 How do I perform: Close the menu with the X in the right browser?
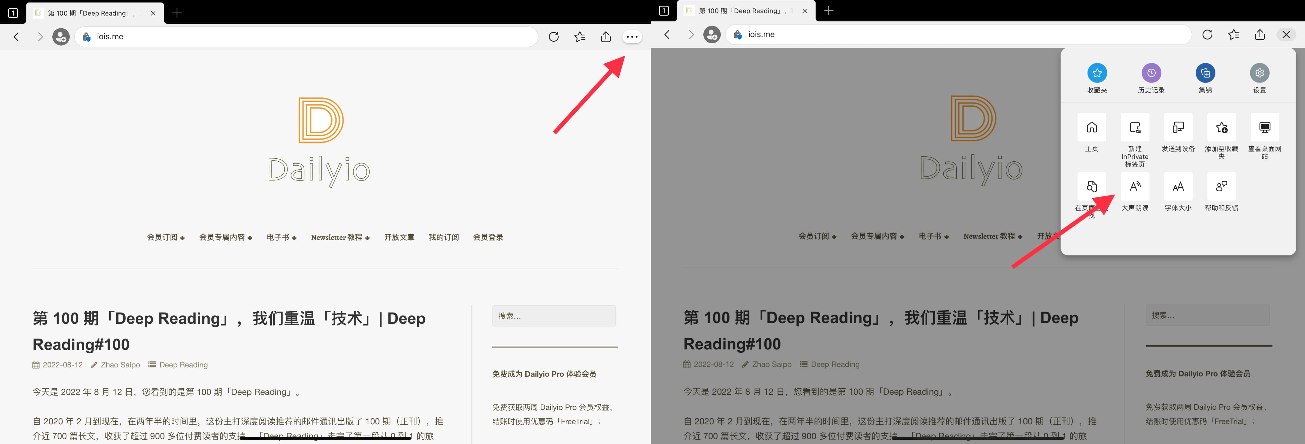(1286, 34)
